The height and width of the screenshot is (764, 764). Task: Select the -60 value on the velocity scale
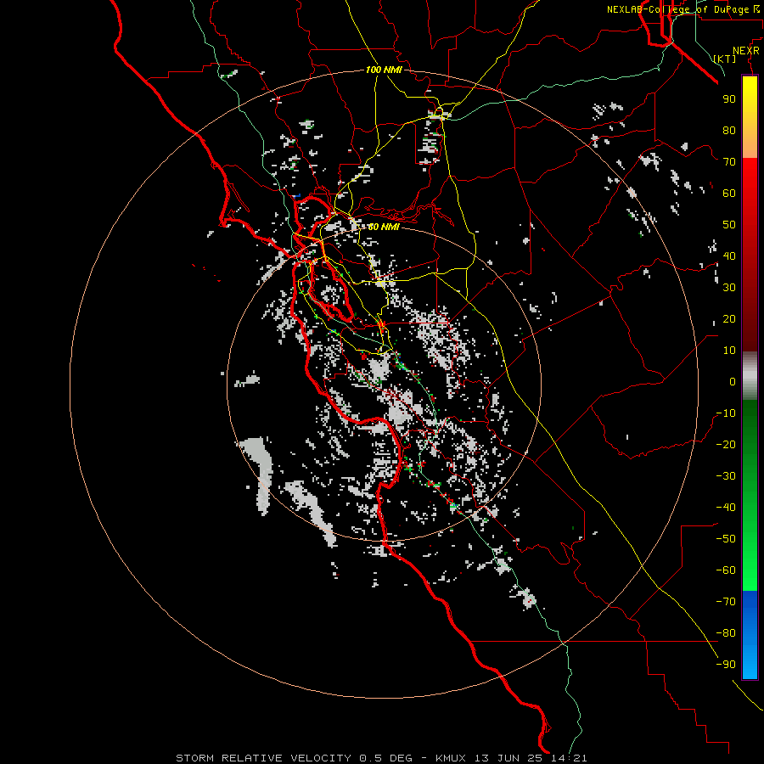click(x=726, y=570)
